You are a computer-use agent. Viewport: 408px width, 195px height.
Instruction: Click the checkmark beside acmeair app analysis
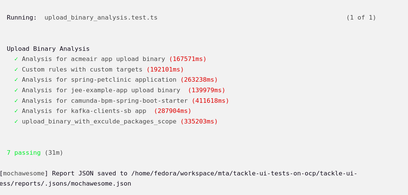pos(16,59)
